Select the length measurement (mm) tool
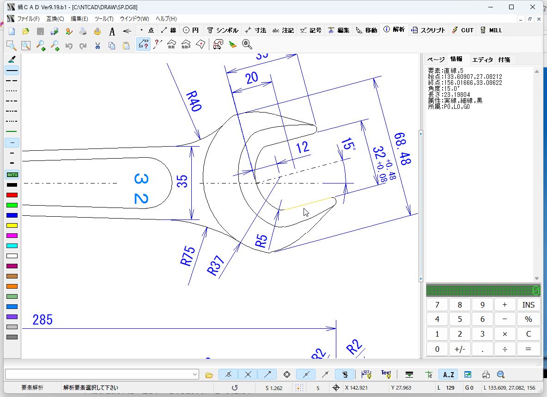The width and height of the screenshot is (547, 397). coord(172,45)
